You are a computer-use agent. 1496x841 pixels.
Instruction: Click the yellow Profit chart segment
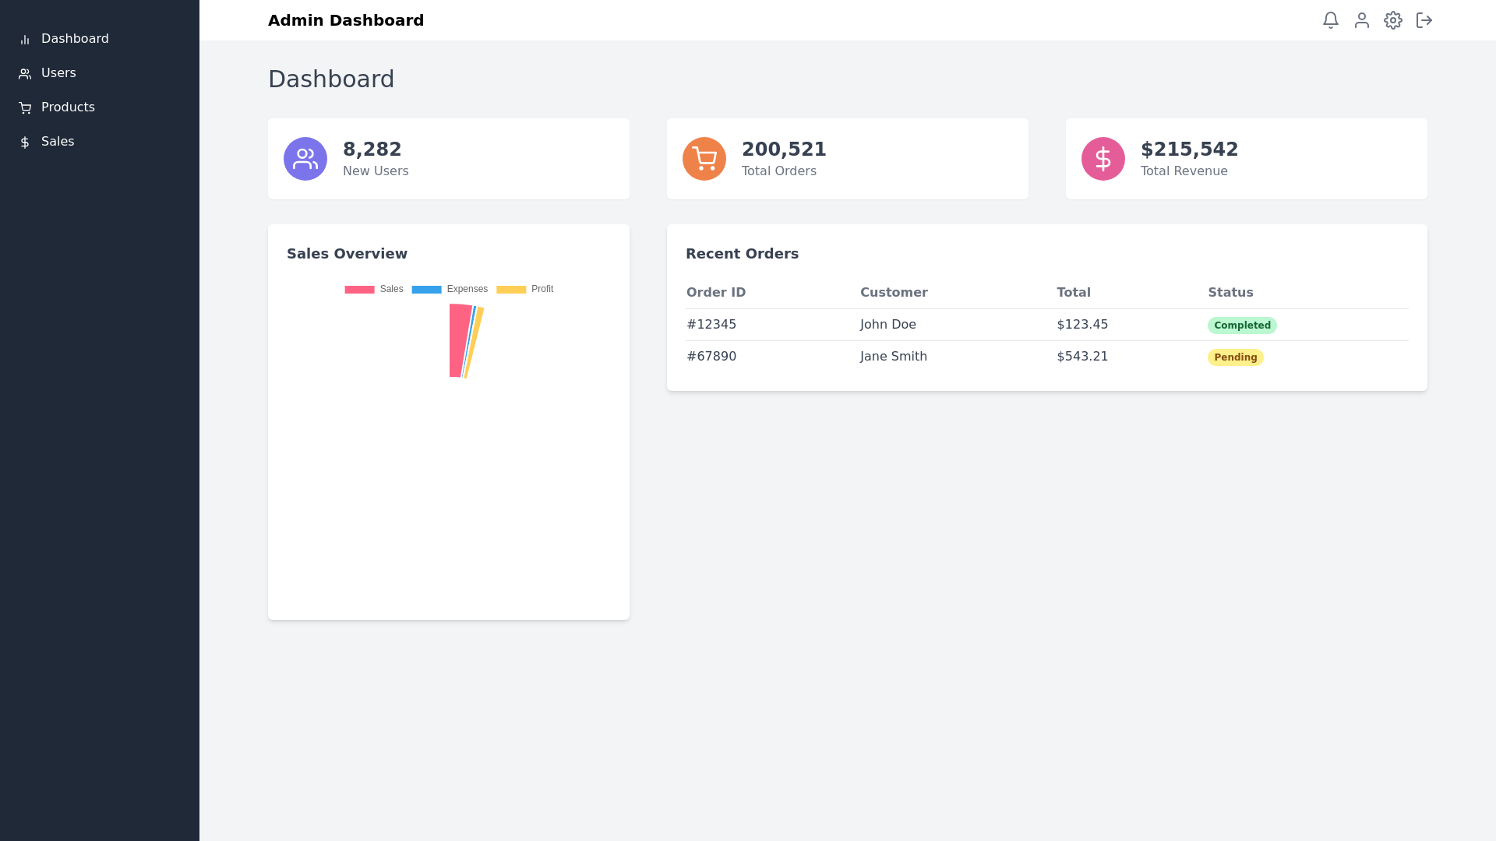coord(475,343)
